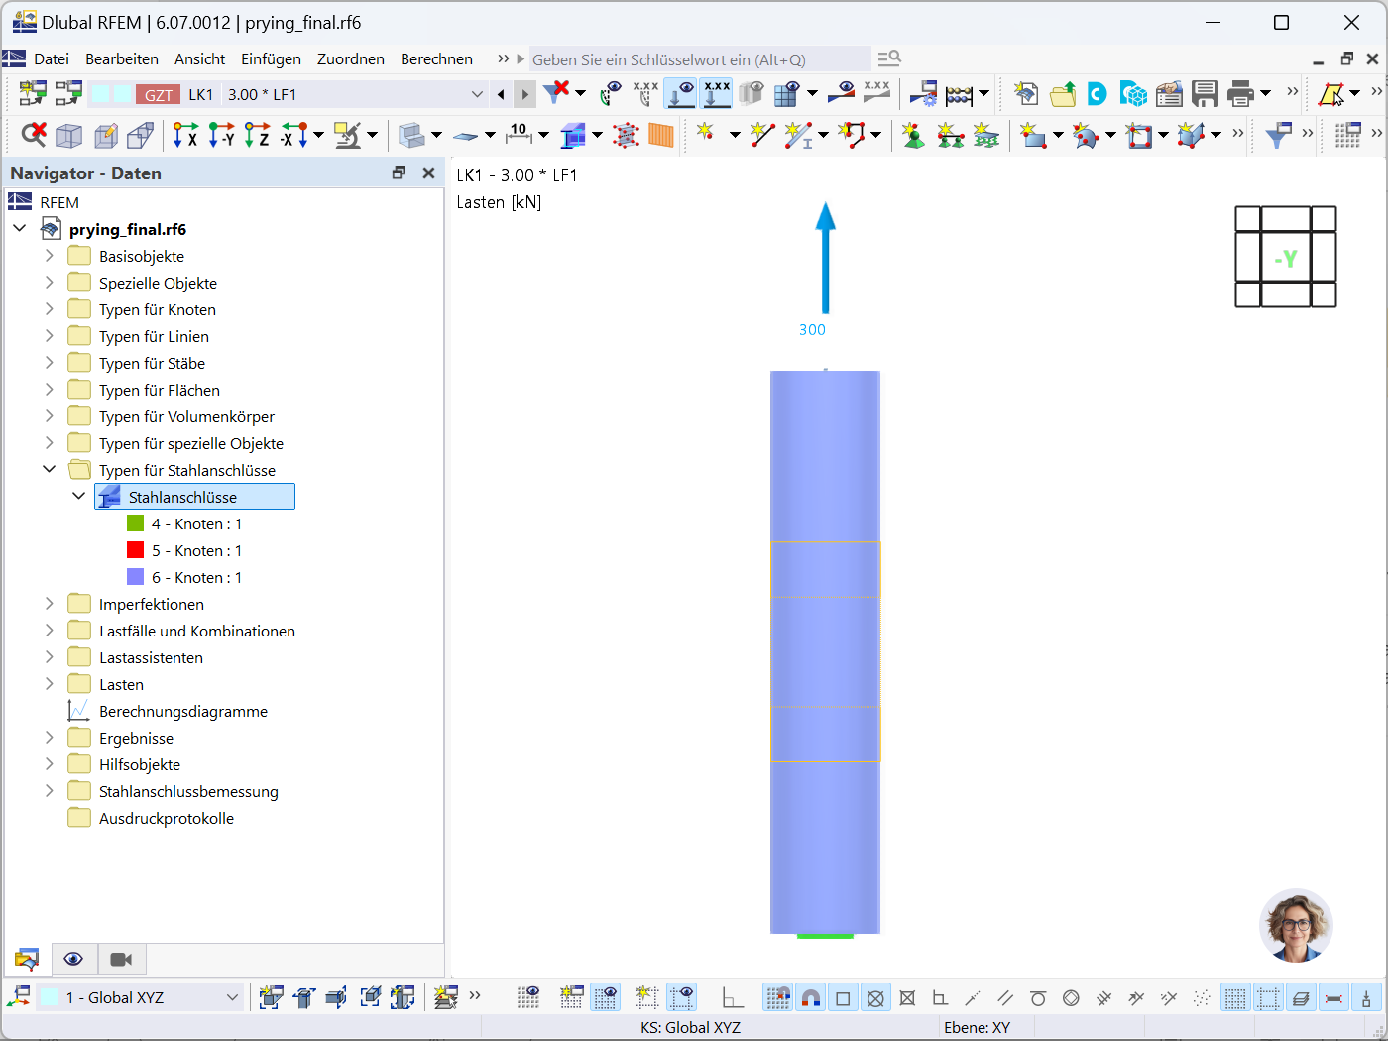Expand Typen für Knoten folder
The image size is (1388, 1041).
coord(49,309)
